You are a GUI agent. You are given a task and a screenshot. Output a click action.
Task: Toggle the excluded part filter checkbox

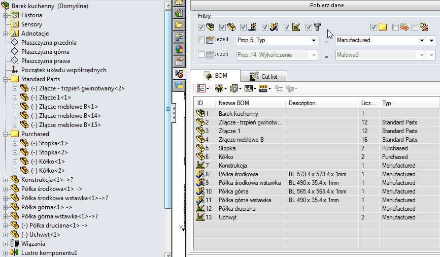415,27
